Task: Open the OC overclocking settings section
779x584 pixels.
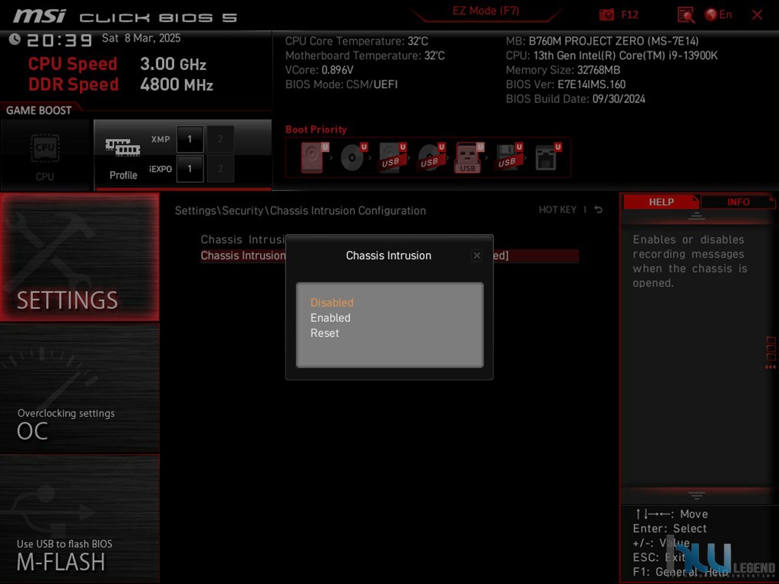Action: [80, 389]
